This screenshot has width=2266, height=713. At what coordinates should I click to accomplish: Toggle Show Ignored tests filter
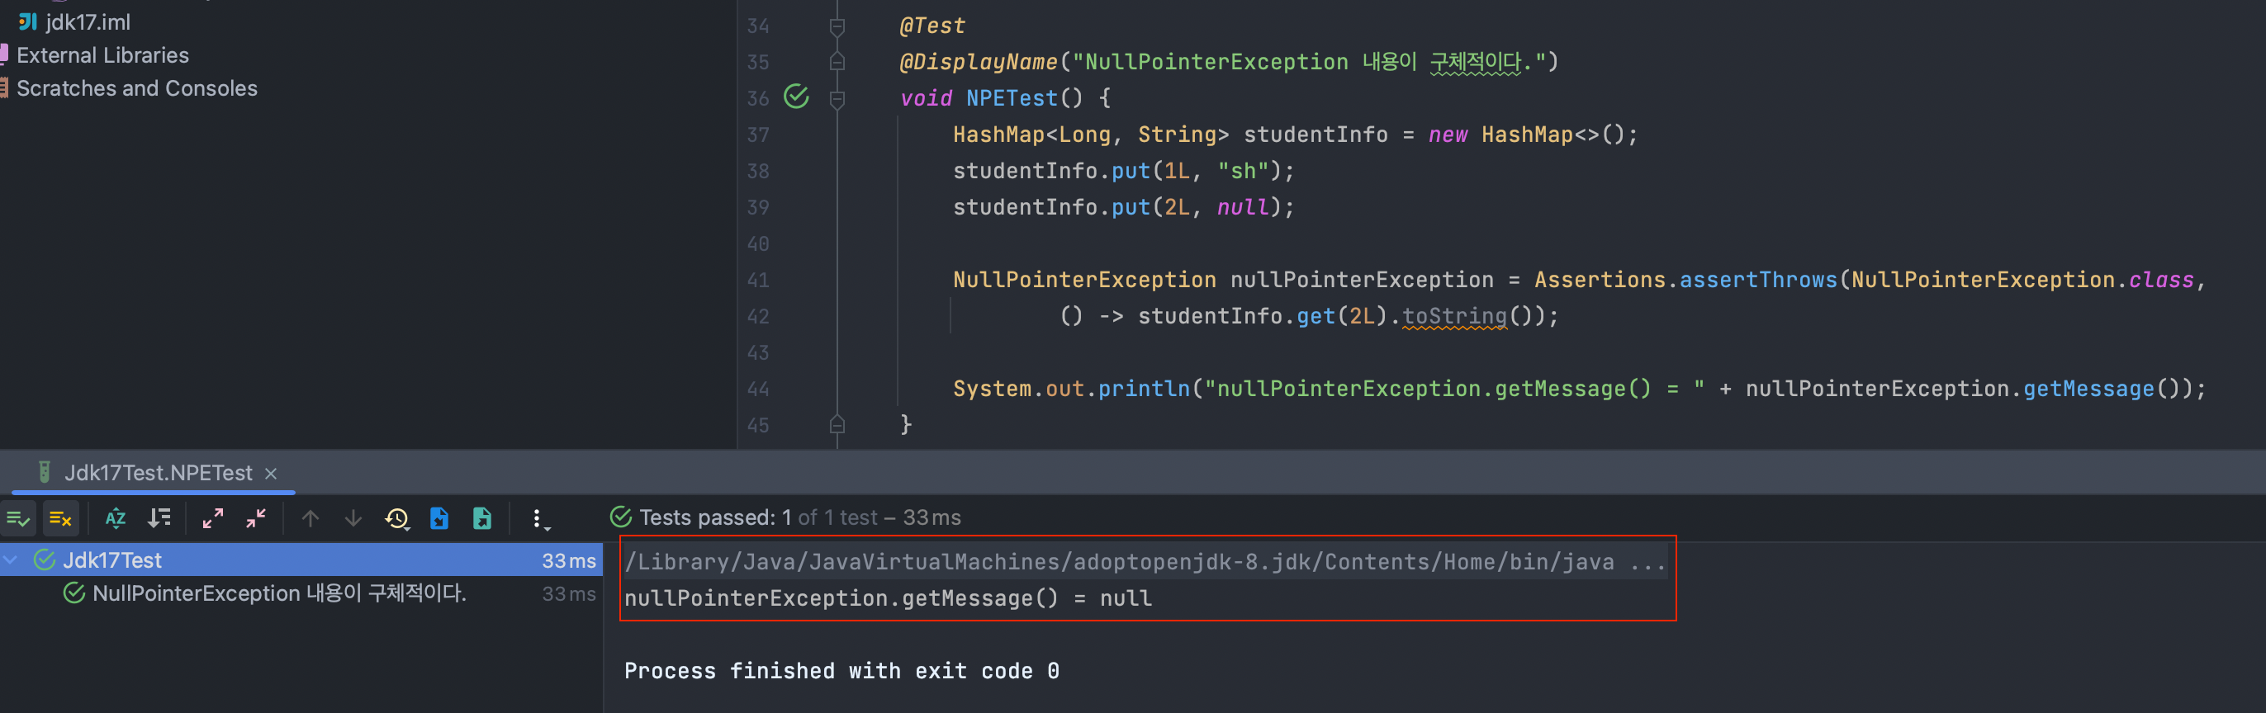61,519
